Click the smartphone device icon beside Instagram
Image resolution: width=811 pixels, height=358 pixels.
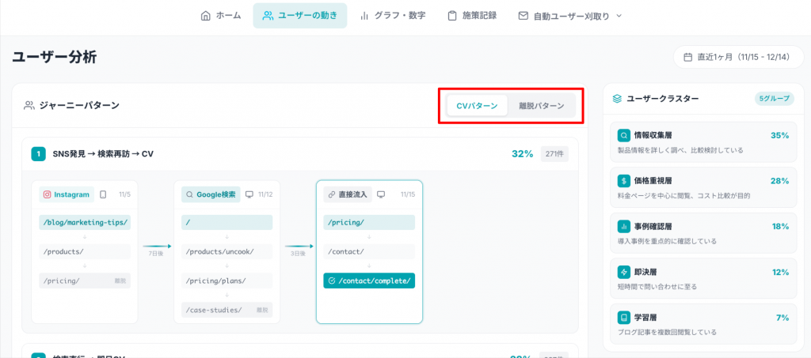coord(103,194)
